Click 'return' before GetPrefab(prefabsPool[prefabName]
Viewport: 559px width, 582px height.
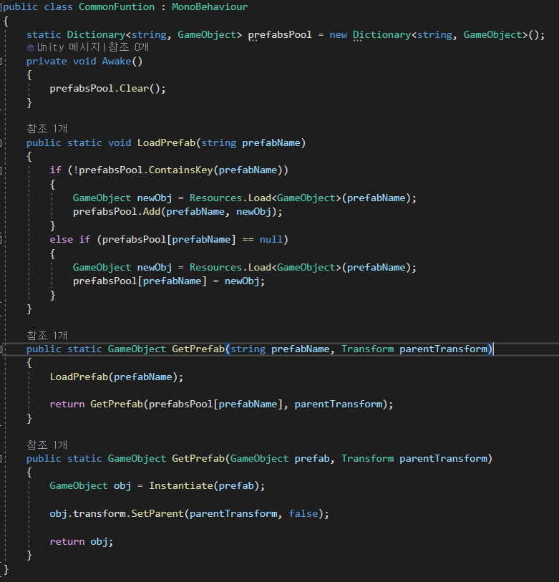67,404
